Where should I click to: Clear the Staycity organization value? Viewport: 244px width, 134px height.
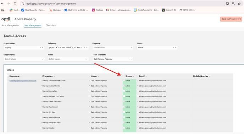coord(40,48)
